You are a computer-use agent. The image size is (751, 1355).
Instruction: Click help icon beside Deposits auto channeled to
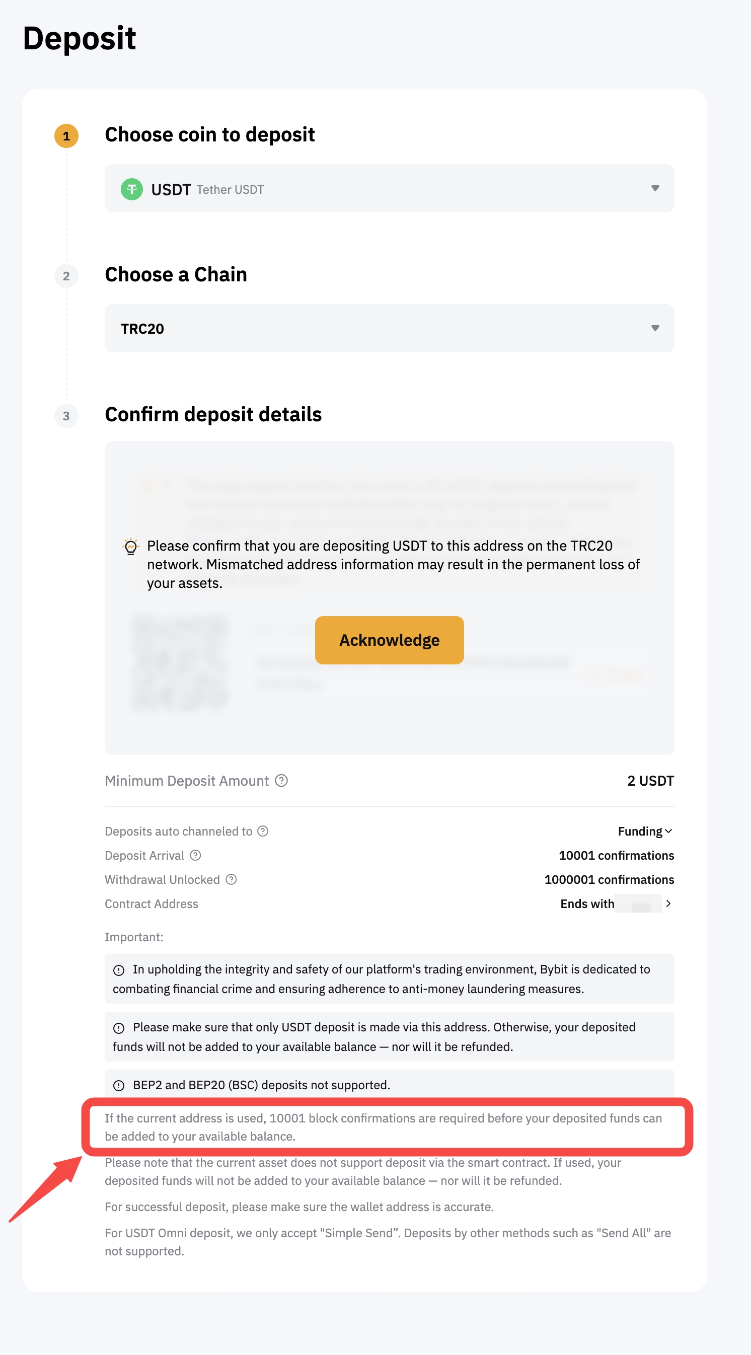pos(263,831)
